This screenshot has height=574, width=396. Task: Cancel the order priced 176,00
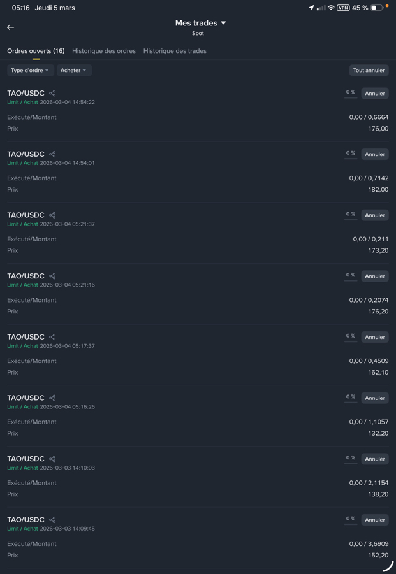[x=375, y=93]
